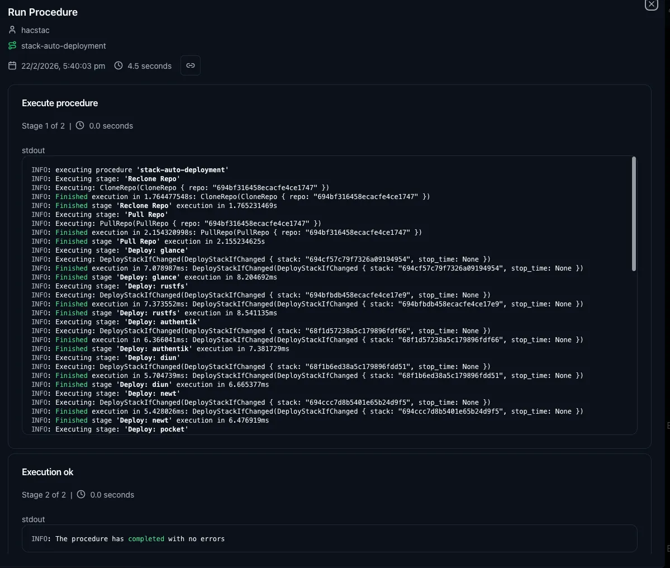Screen dimensions: 670x568
Task: Click the Stage 1 of 2 label
Action: [43, 126]
